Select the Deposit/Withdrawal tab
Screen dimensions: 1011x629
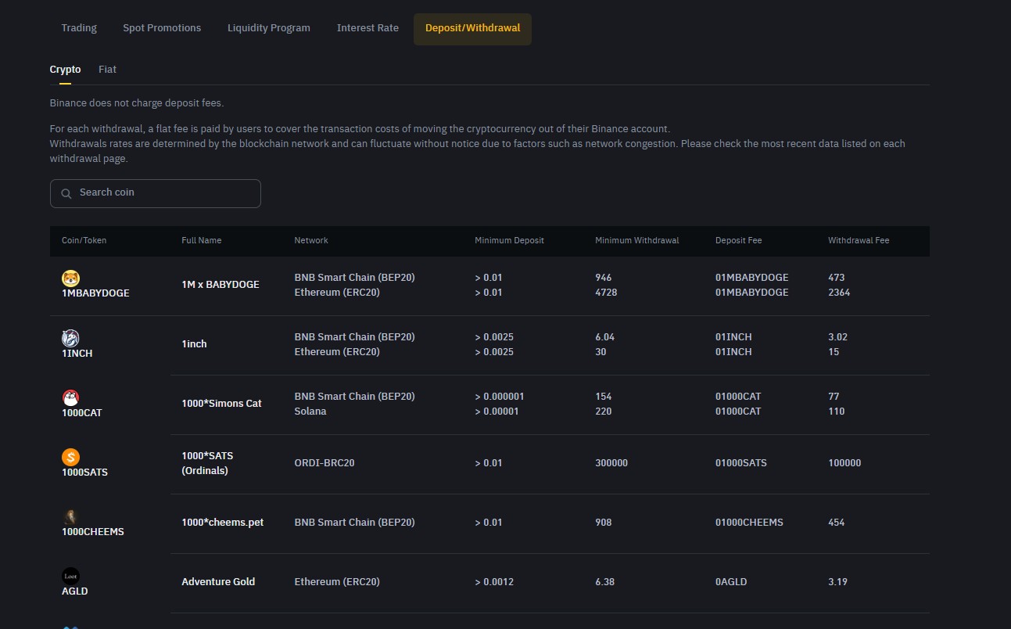[x=472, y=29]
